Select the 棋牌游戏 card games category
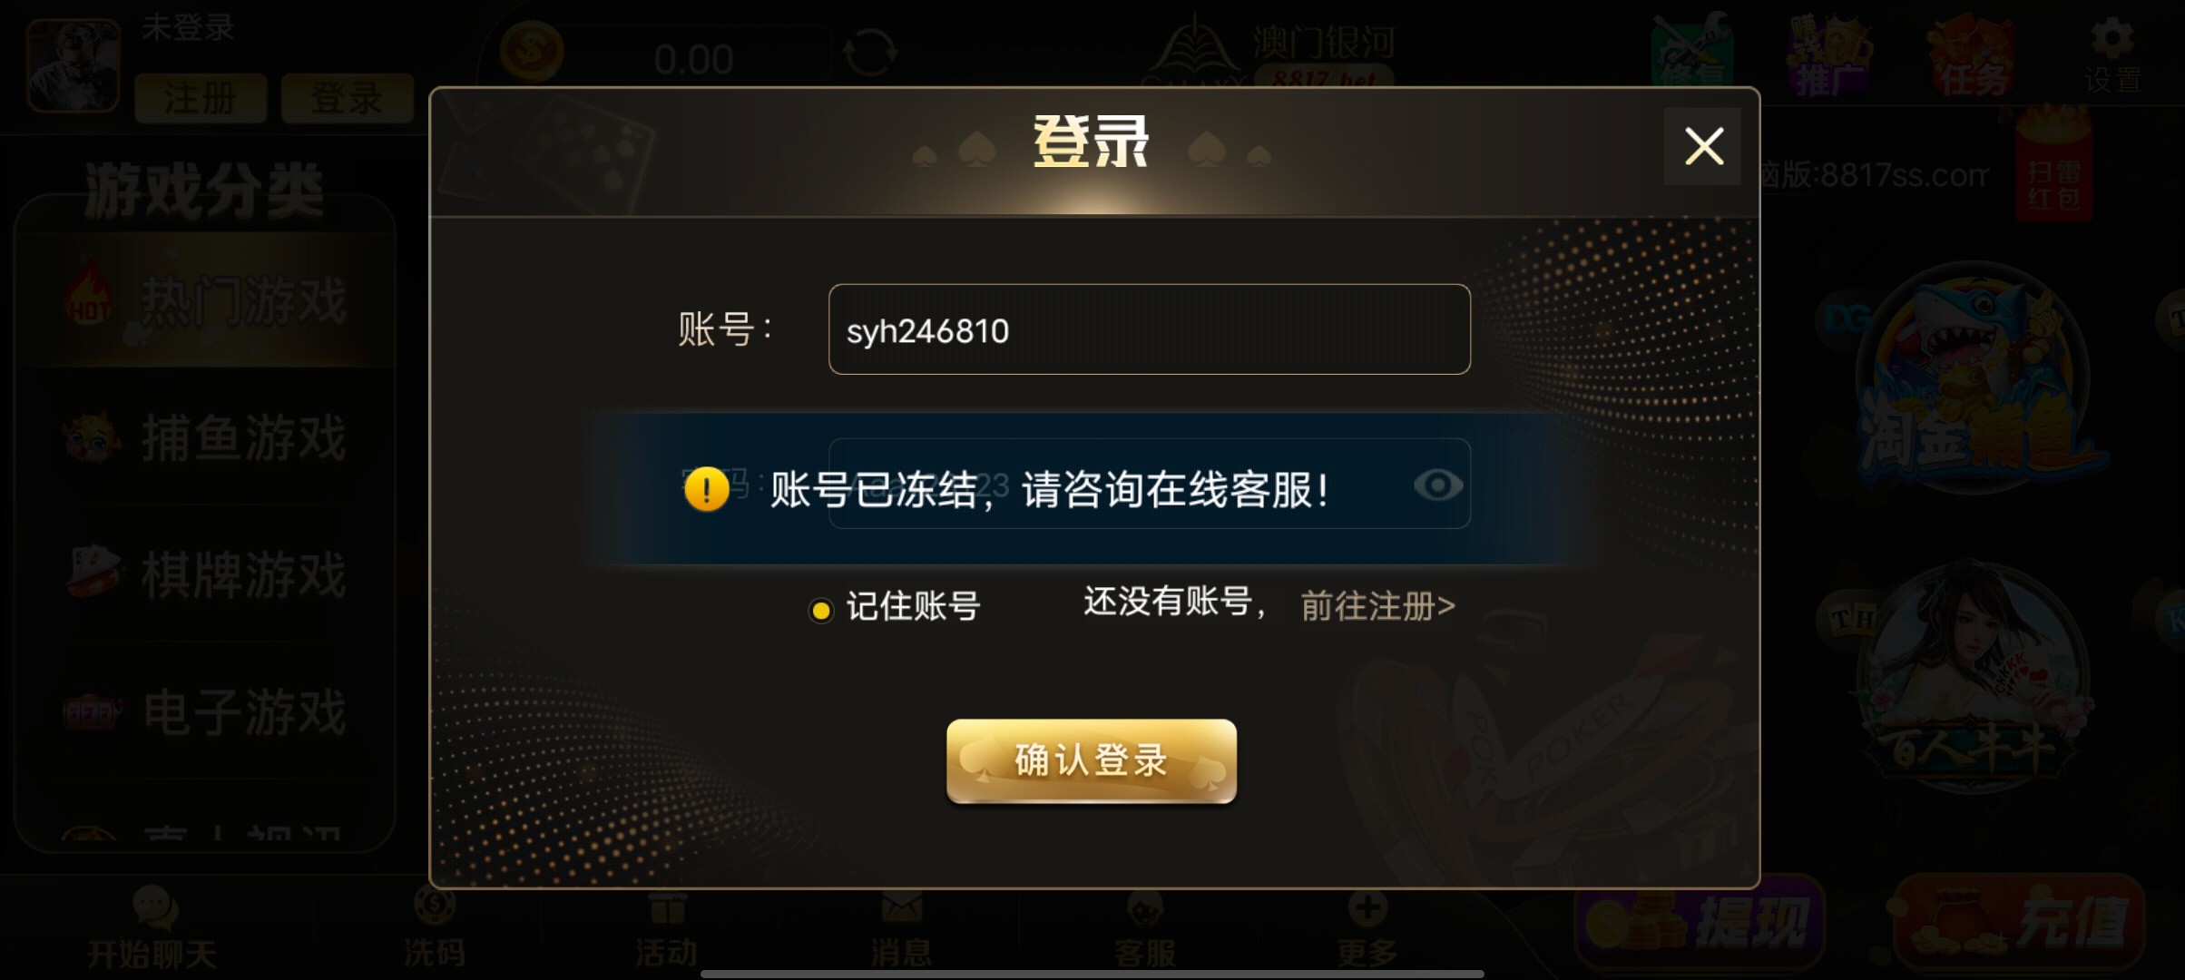2185x980 pixels. point(205,574)
